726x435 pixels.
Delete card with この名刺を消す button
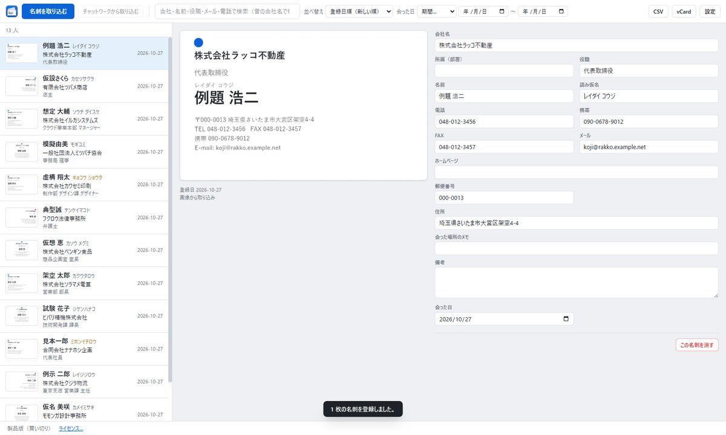(x=697, y=345)
